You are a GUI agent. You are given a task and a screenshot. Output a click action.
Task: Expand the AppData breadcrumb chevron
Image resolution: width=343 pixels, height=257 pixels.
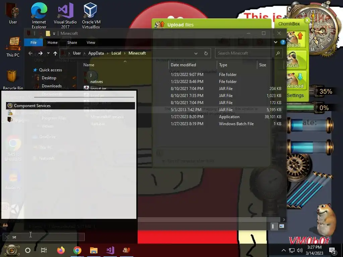click(x=108, y=53)
